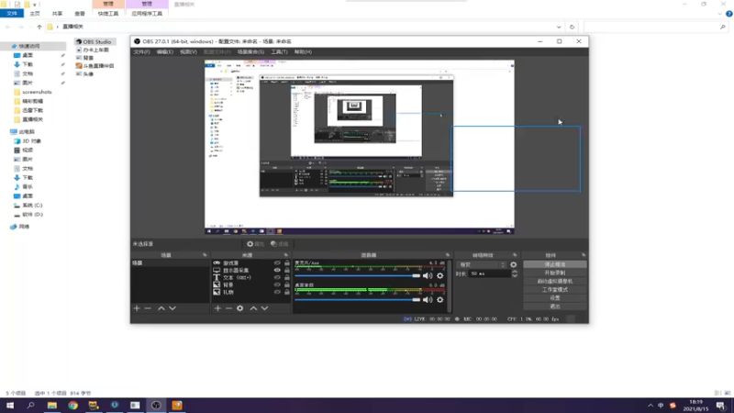Open taskbar search magnifier
734x413 pixels.
pos(31,406)
